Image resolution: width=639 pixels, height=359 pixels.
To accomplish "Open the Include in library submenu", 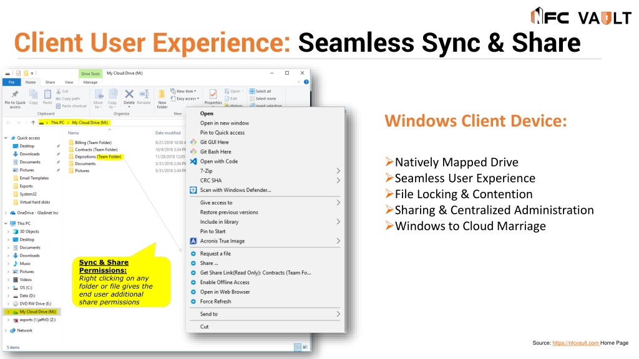I will click(x=265, y=222).
